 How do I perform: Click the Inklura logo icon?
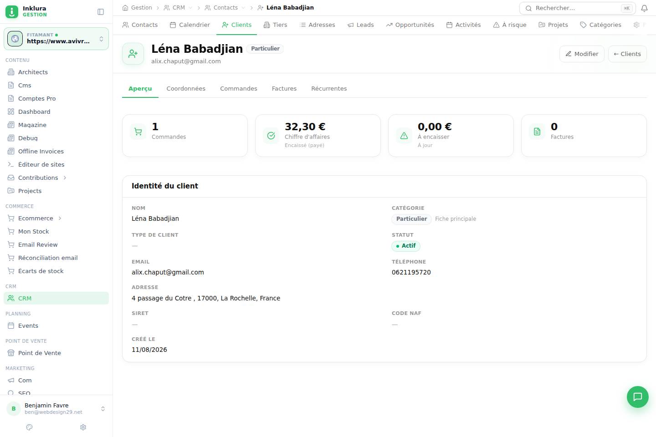click(x=12, y=12)
